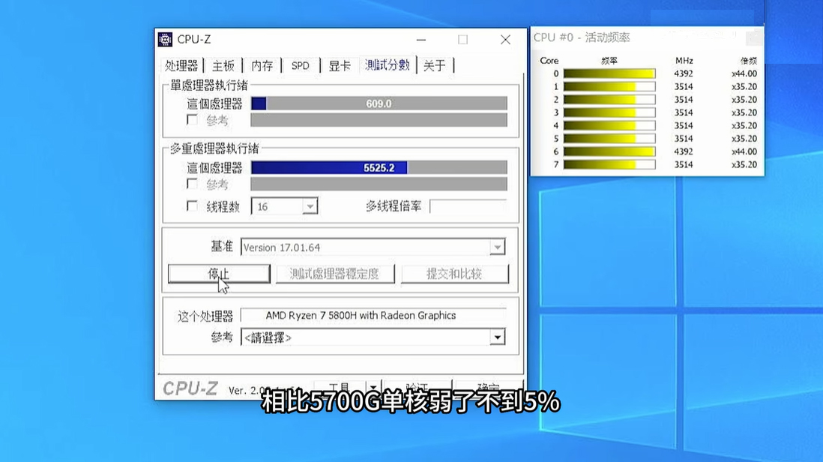Click the 測試處理器穩定度 button
Image resolution: width=823 pixels, height=462 pixels.
[335, 274]
